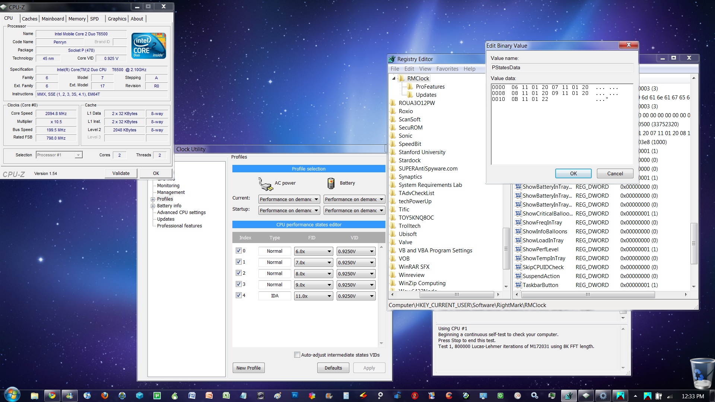Click the Battery profile icon
Image resolution: width=715 pixels, height=402 pixels.
331,183
